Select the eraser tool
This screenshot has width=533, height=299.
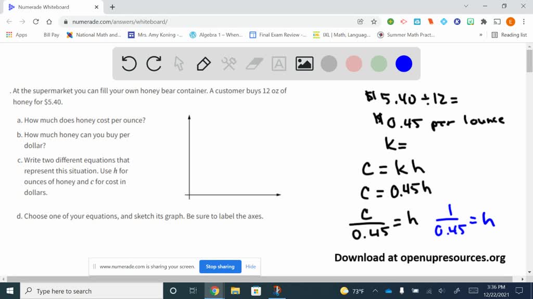[x=254, y=64]
